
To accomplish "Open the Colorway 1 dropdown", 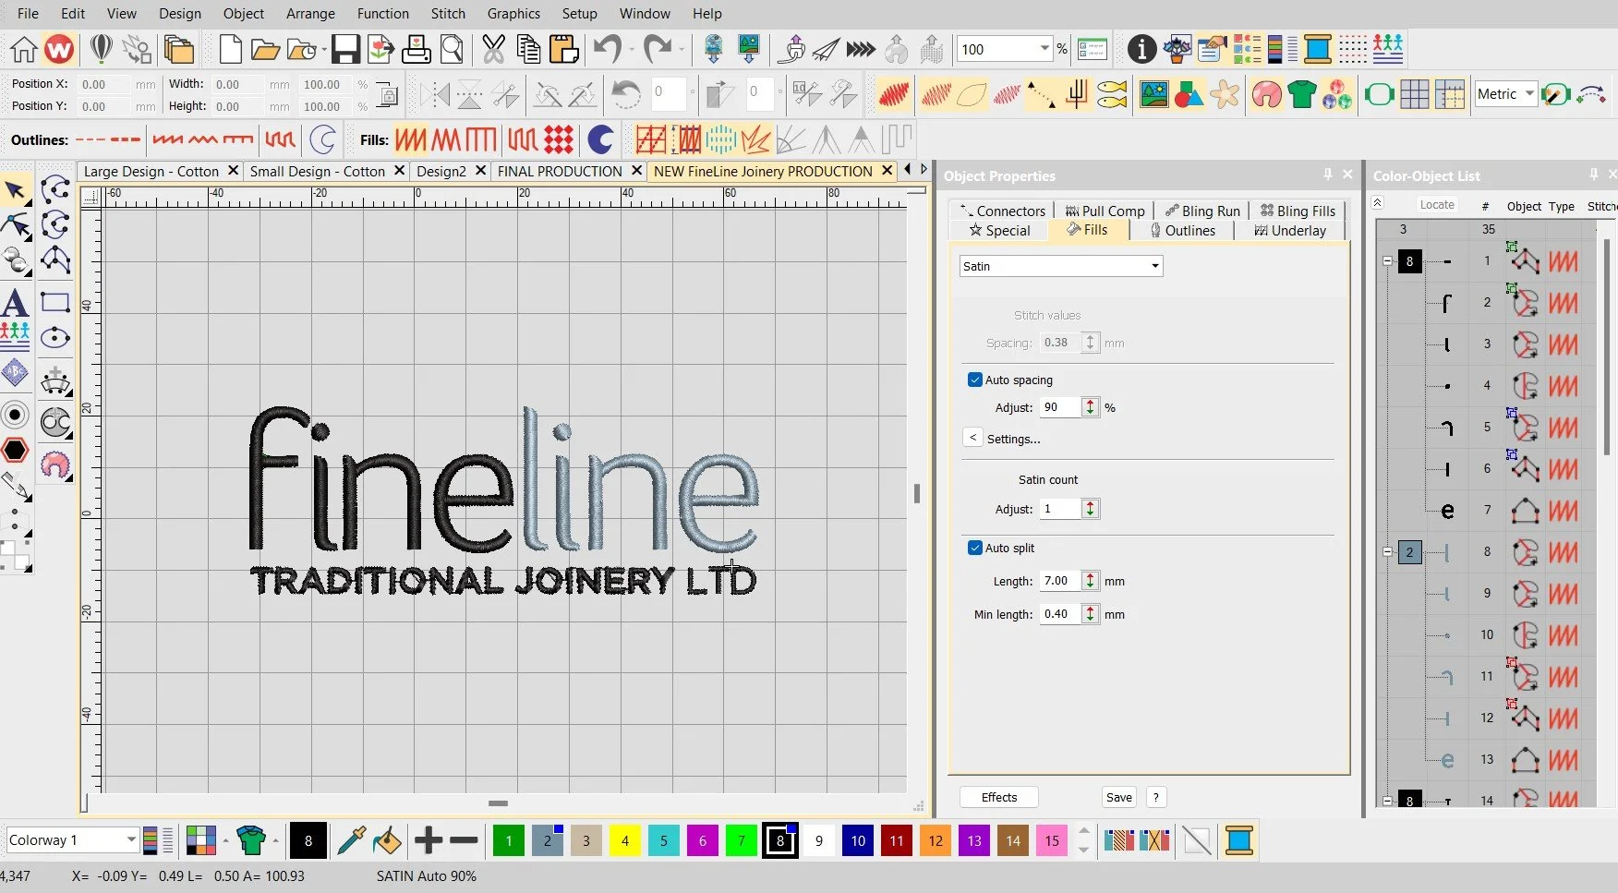I will coord(131,839).
